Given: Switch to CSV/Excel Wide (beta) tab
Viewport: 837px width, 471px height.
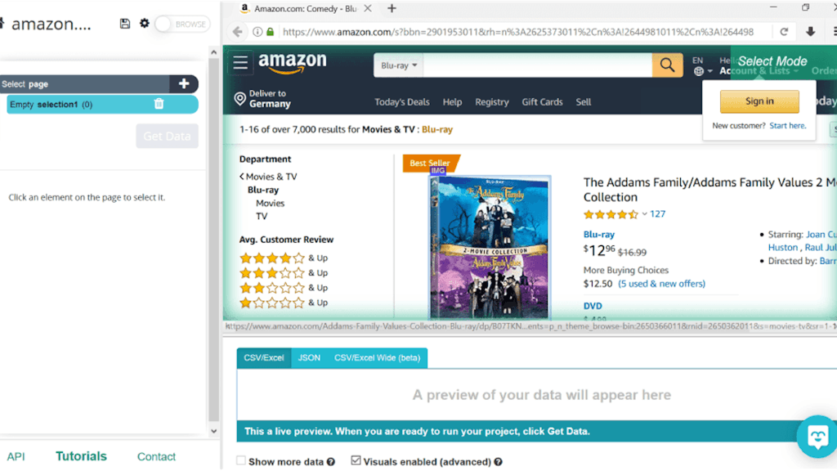Looking at the screenshot, I should coord(377,358).
